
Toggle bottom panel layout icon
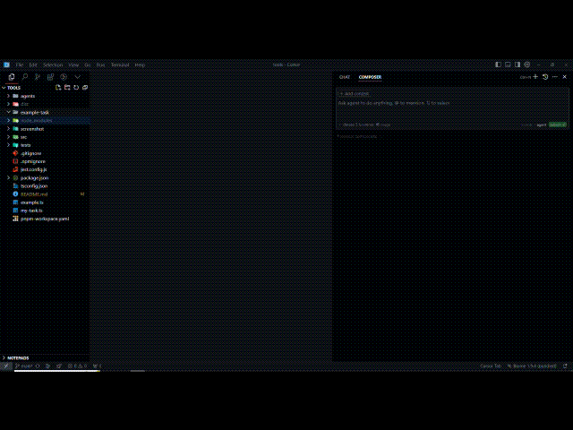(508, 64)
